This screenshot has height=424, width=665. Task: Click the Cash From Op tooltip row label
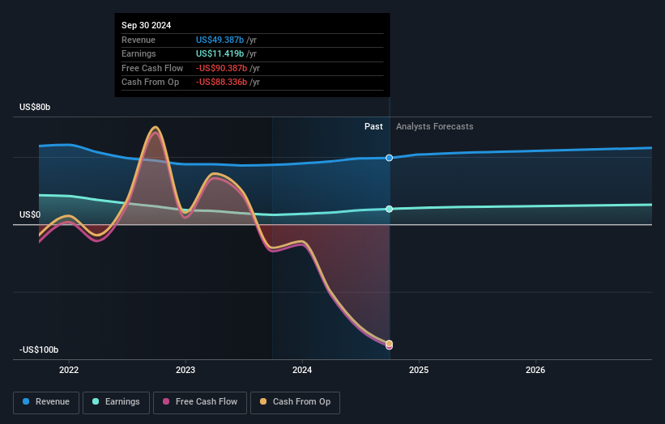pos(150,83)
